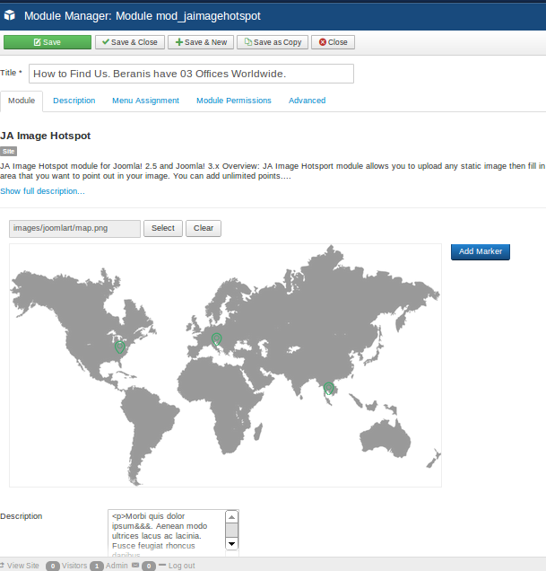Click the messages envelope icon
Screen dimensions: 546x571
(x=135, y=566)
